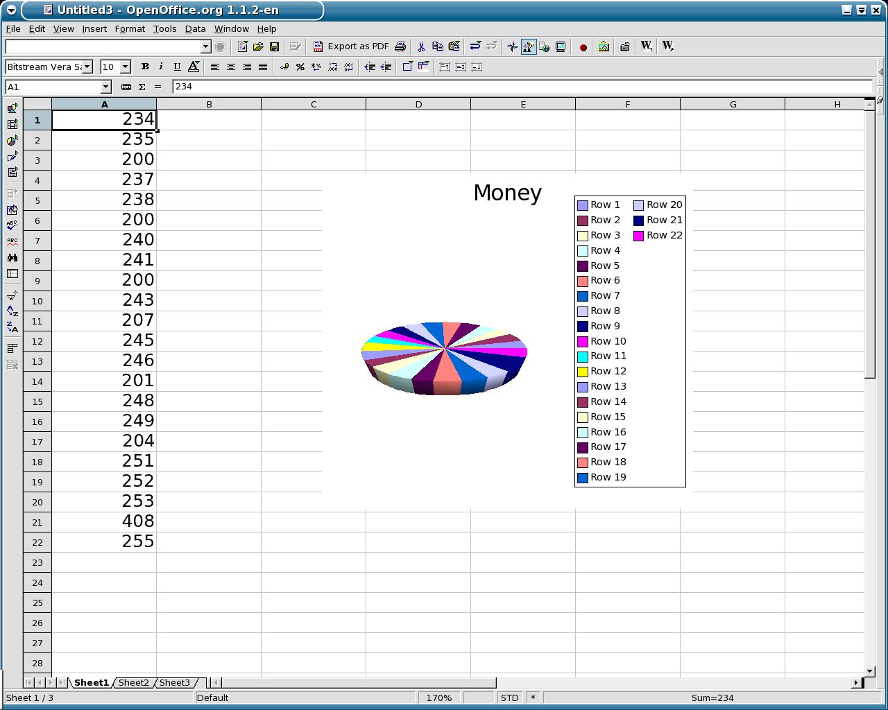This screenshot has width=888, height=710.
Task: Open Find & Replace binoculars icon
Action: pos(12,257)
